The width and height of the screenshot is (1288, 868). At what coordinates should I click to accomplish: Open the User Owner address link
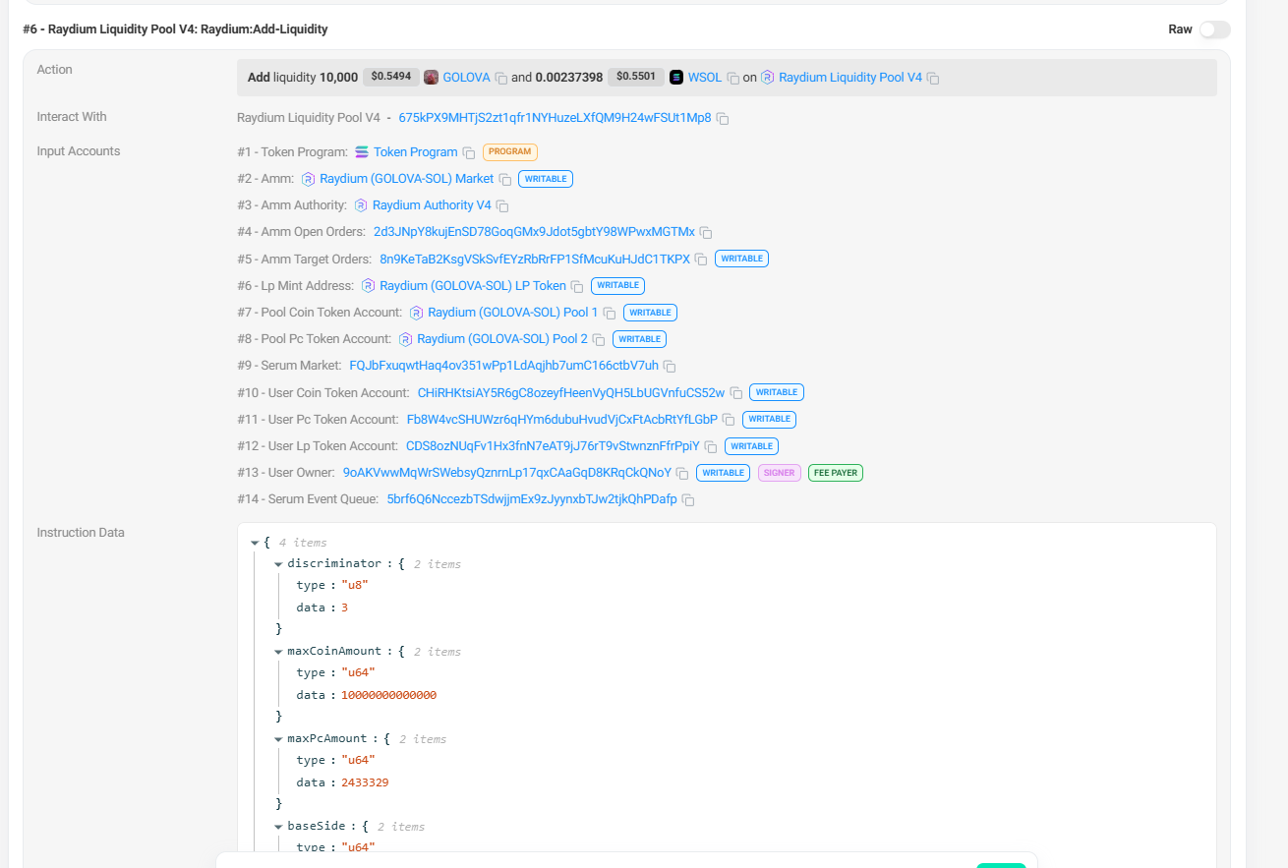pyautogui.click(x=507, y=472)
